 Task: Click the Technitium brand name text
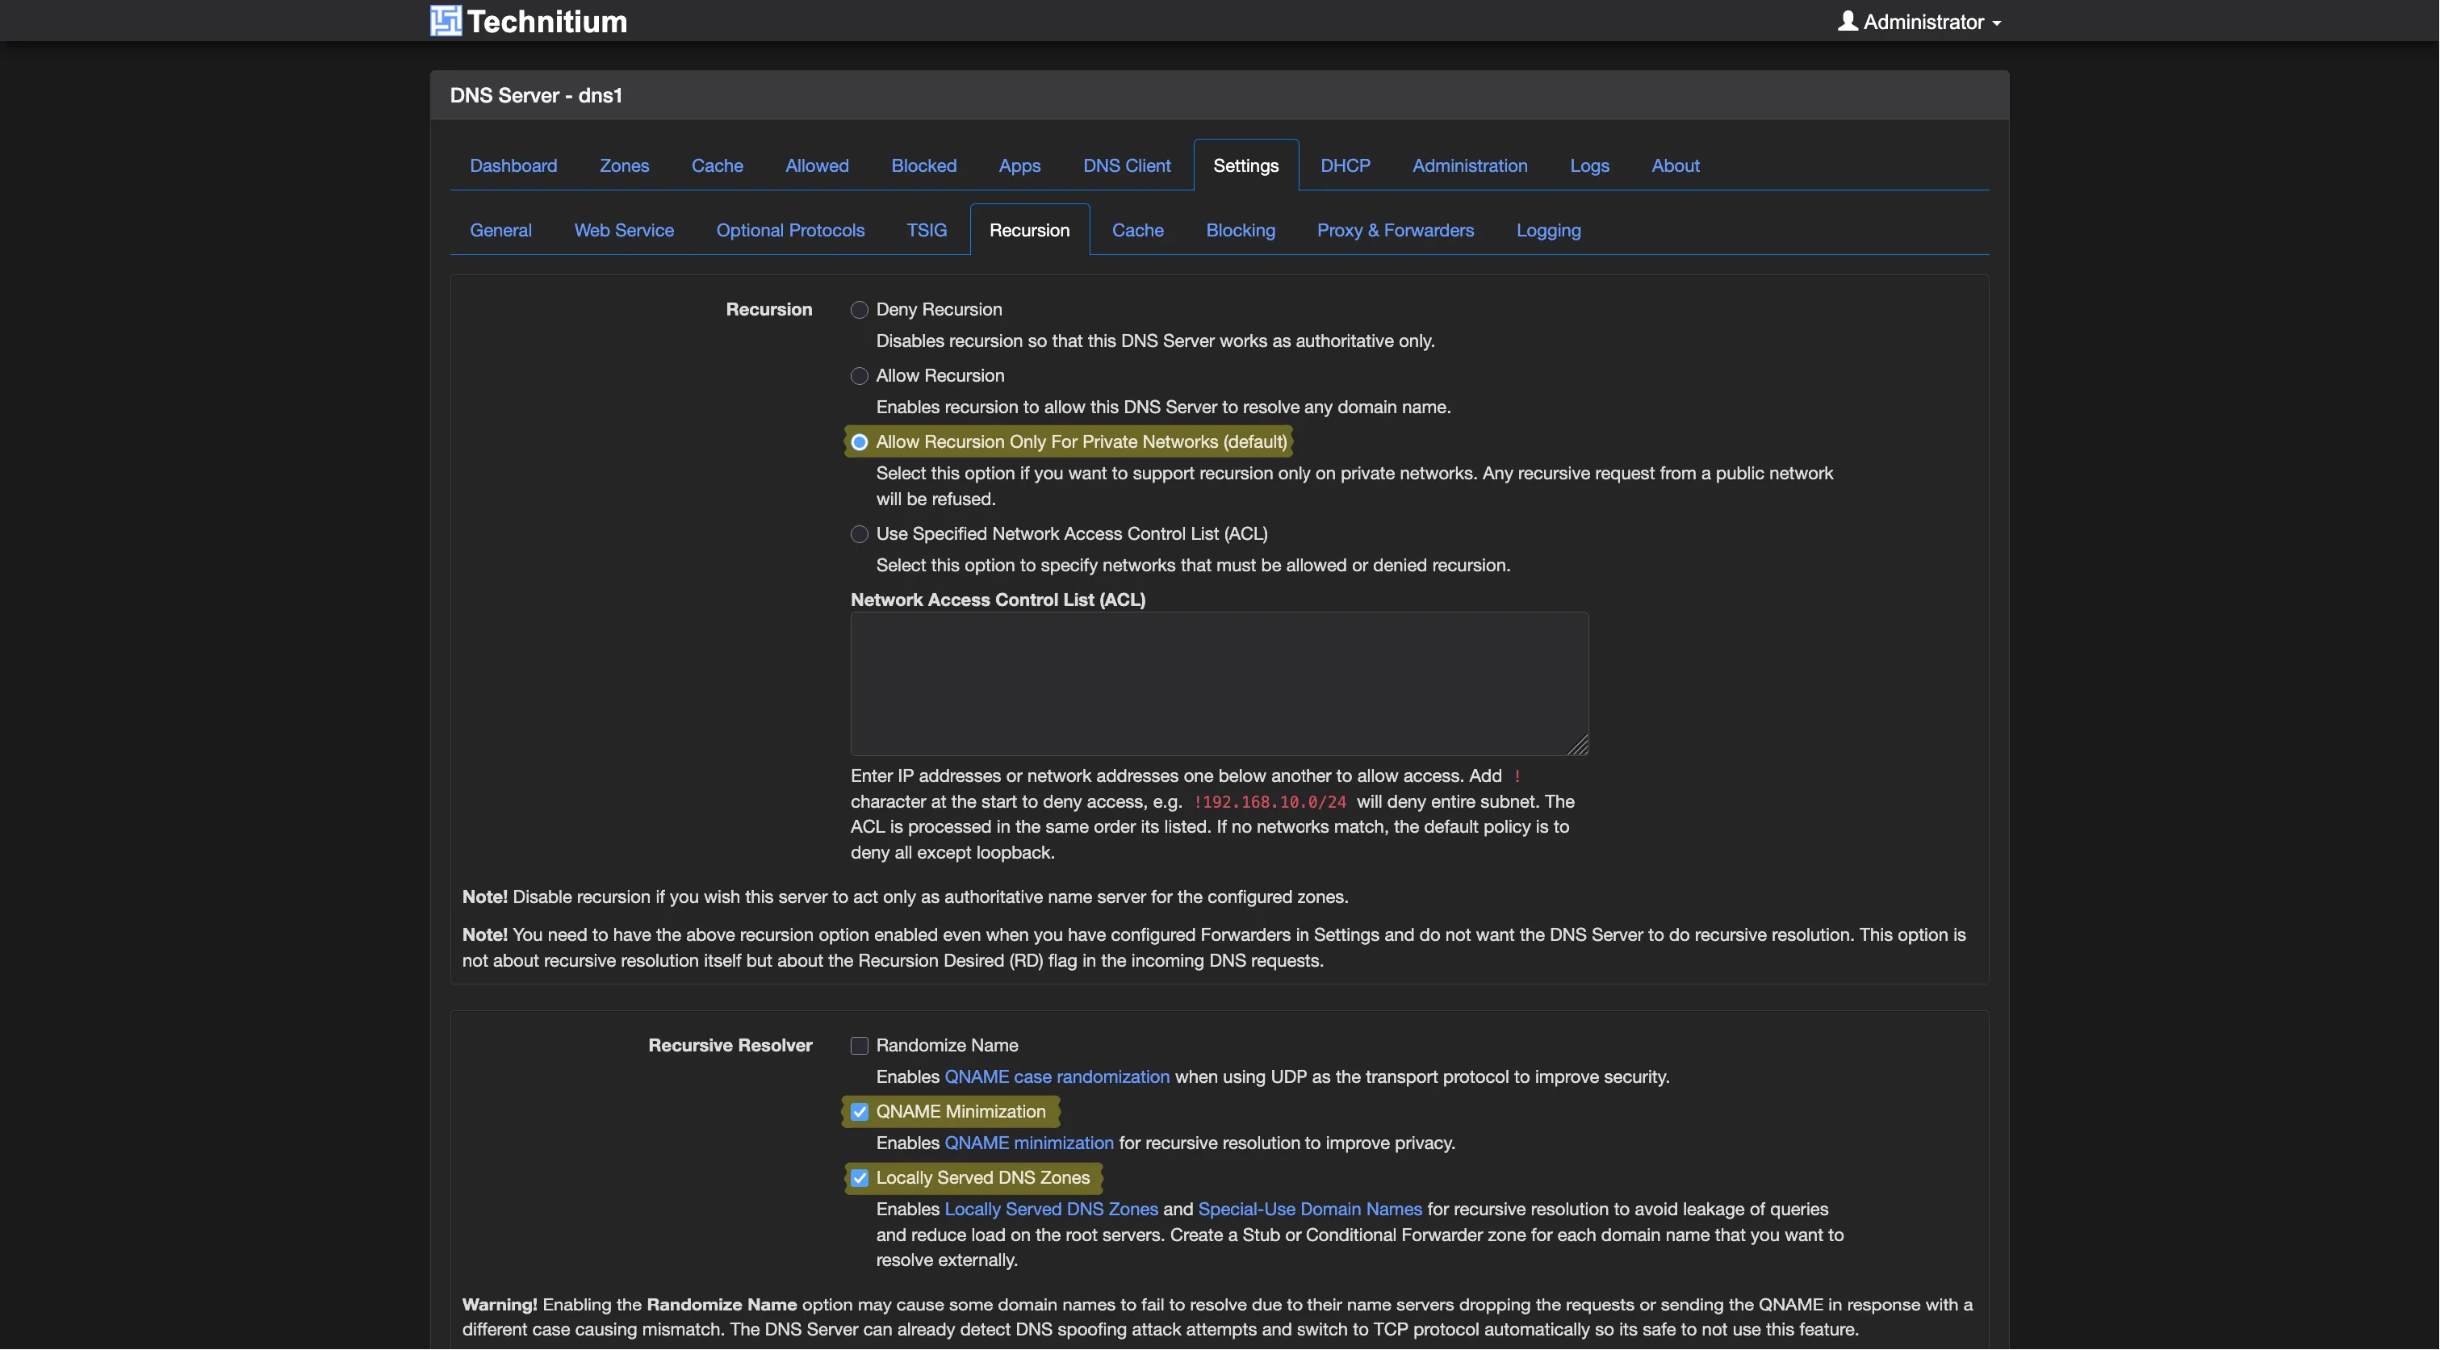546,22
